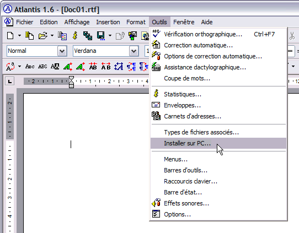Click the blue A scaling icon
The height and width of the screenshot is (233, 299).
coord(119,67)
